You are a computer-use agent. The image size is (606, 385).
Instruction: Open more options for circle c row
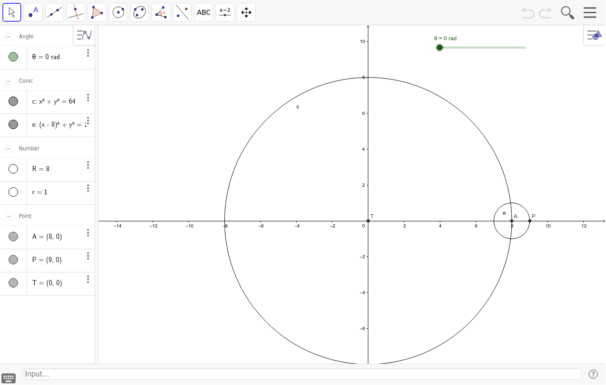[x=88, y=97]
